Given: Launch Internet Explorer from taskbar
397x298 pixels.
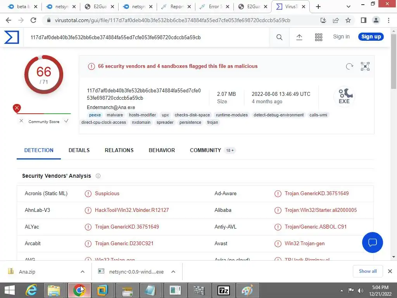Looking at the screenshot, I should point(31,290).
